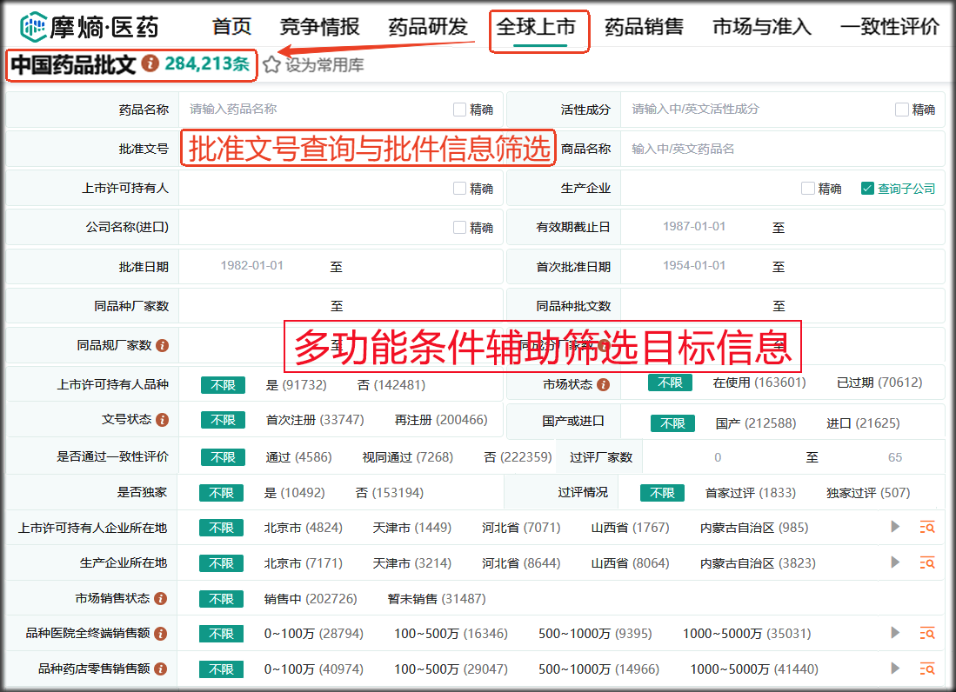Open search-list icon in 品种药店零售销售额 row

pyautogui.click(x=927, y=669)
